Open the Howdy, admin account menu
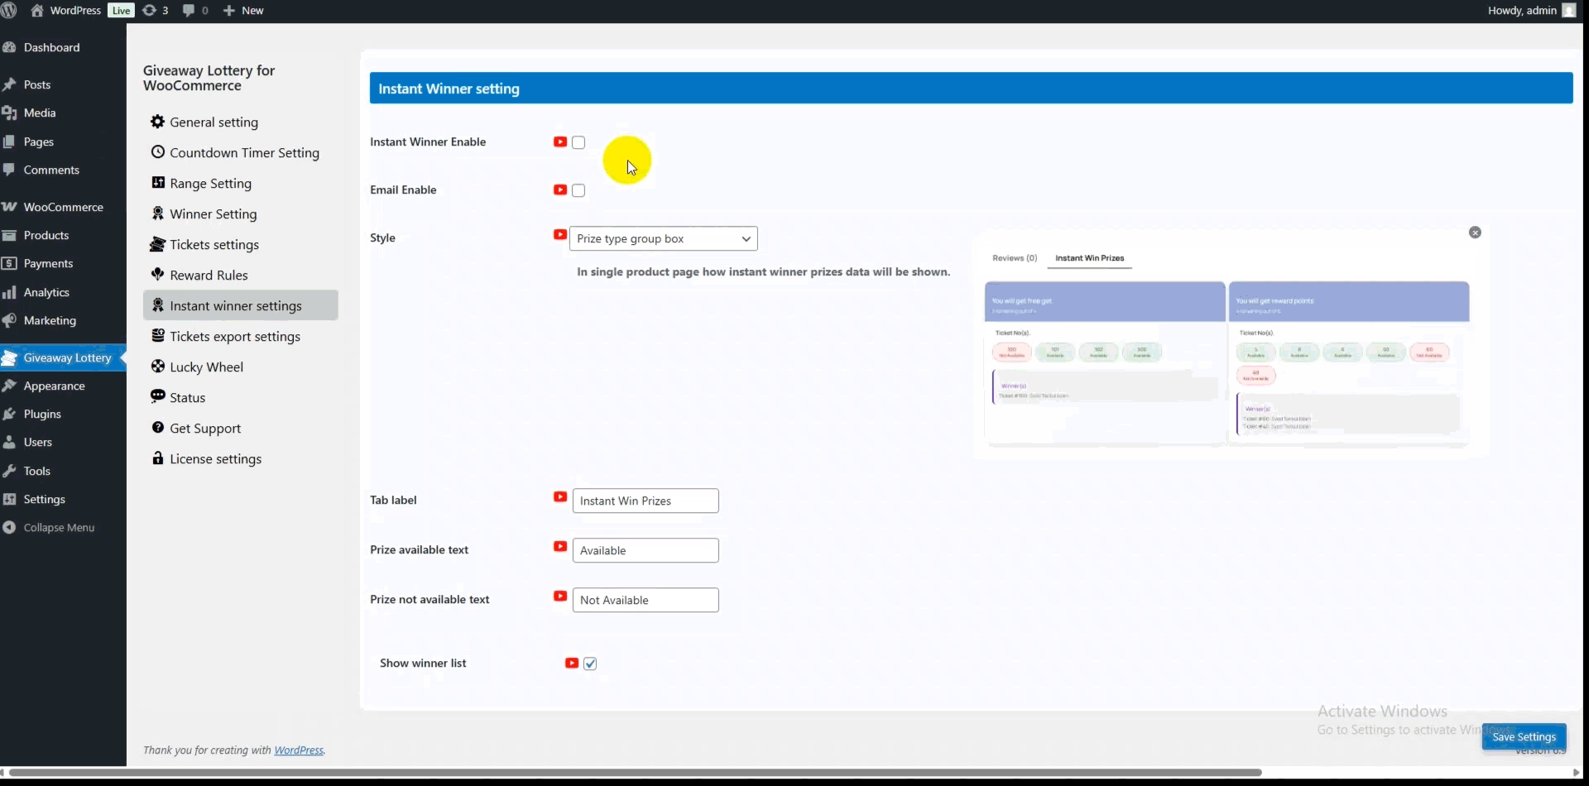The image size is (1589, 786). 1531,11
